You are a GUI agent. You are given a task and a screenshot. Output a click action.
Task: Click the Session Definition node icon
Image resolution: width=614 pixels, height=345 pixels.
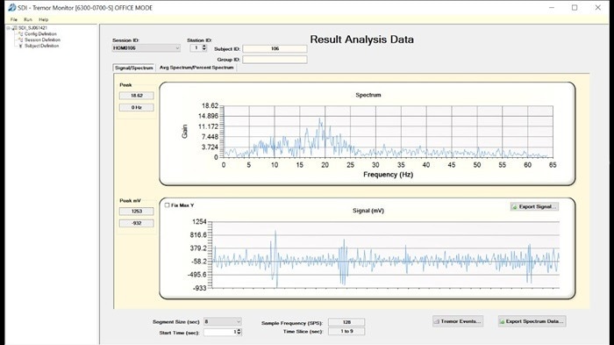pyautogui.click(x=21, y=40)
